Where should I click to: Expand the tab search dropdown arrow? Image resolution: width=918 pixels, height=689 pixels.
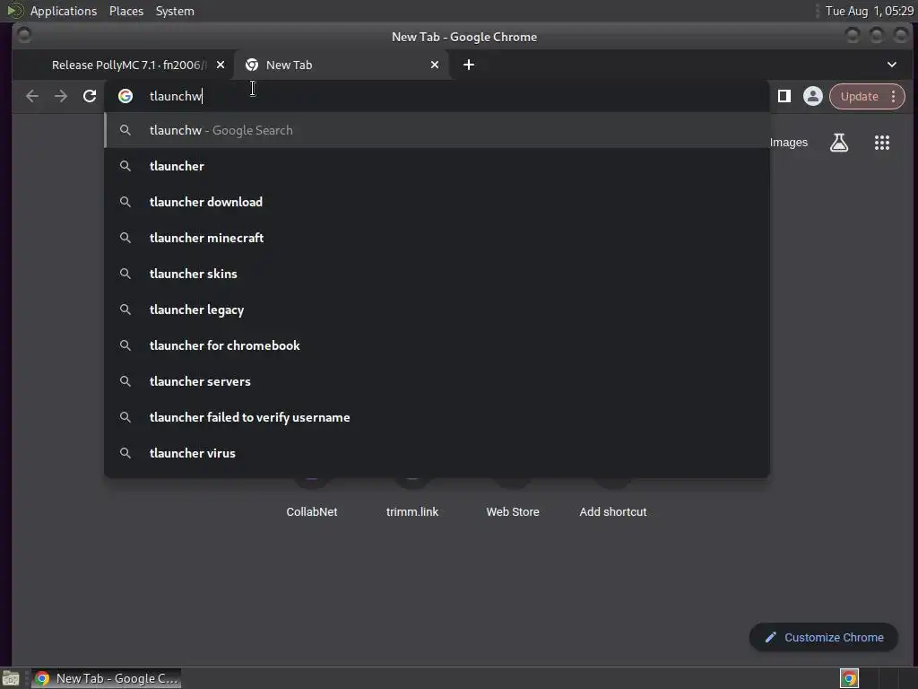click(x=892, y=65)
